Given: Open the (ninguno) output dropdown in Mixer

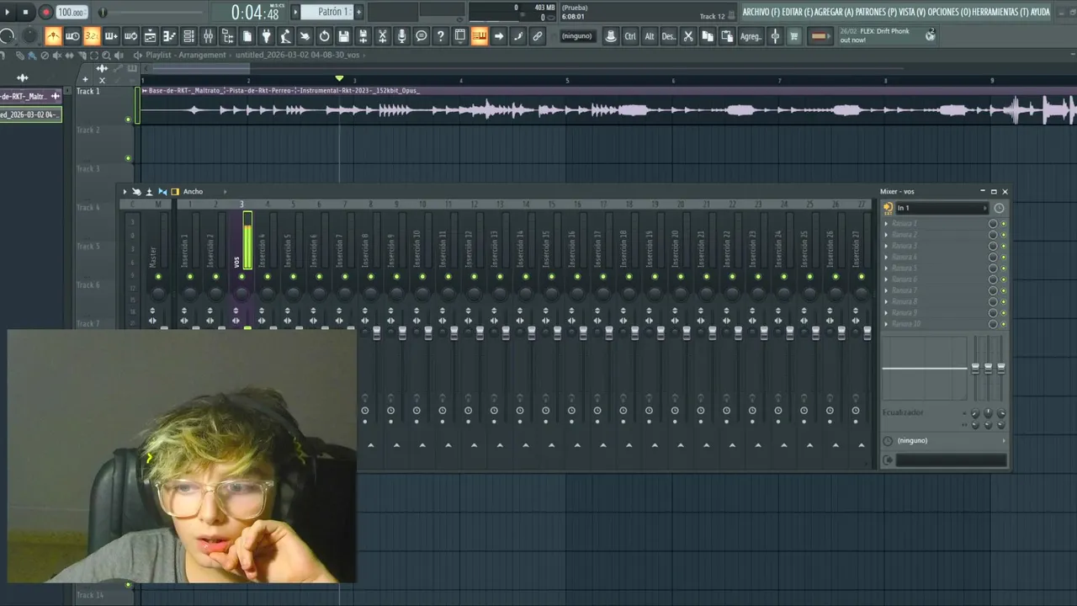Looking at the screenshot, I should [x=949, y=441].
